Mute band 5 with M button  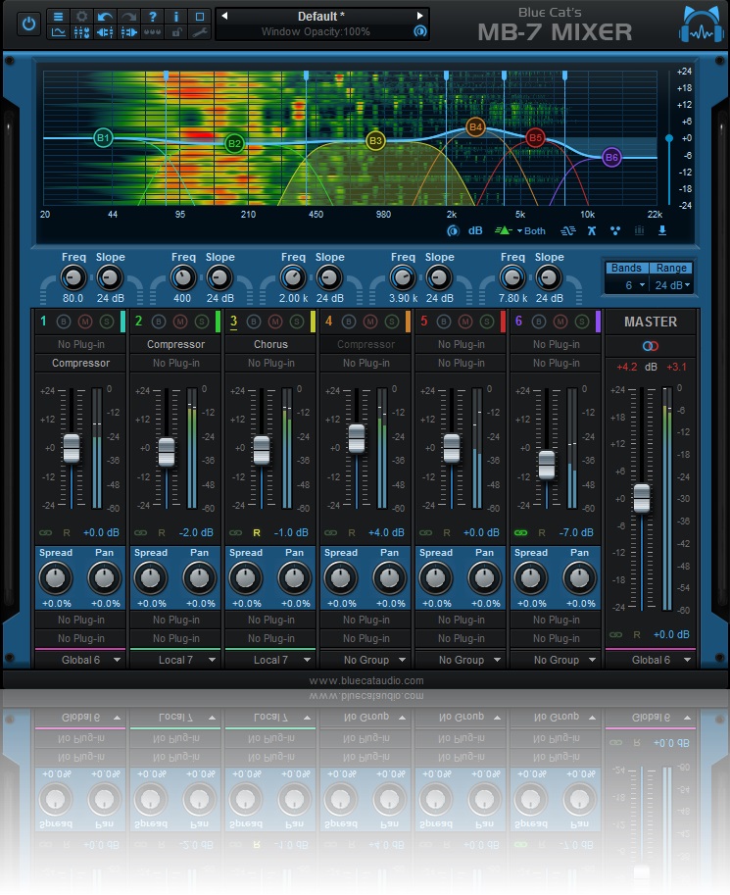465,322
